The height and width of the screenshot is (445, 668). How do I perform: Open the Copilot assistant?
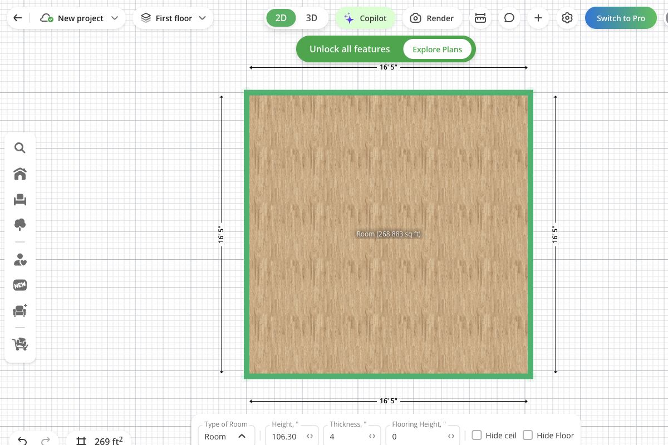tap(365, 18)
